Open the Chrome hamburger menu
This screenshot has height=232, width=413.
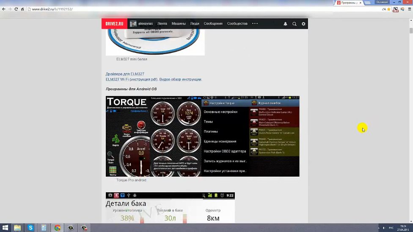(410, 9)
